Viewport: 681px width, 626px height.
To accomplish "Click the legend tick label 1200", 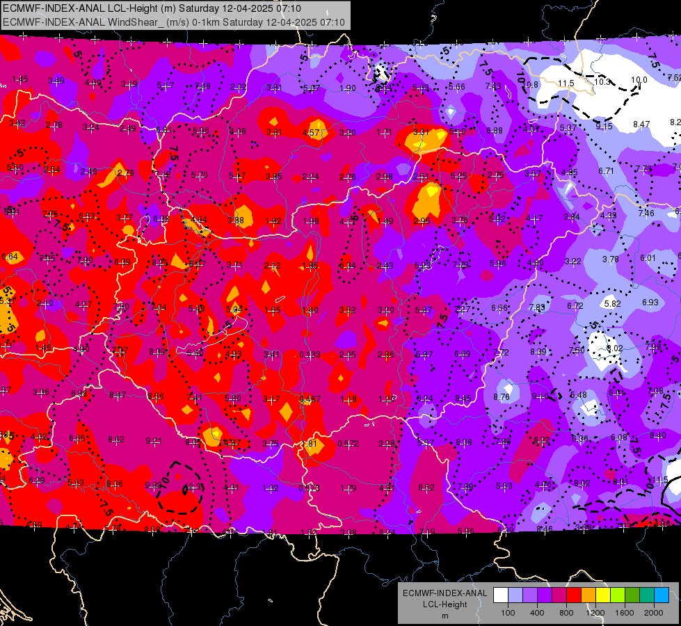I will (x=595, y=613).
